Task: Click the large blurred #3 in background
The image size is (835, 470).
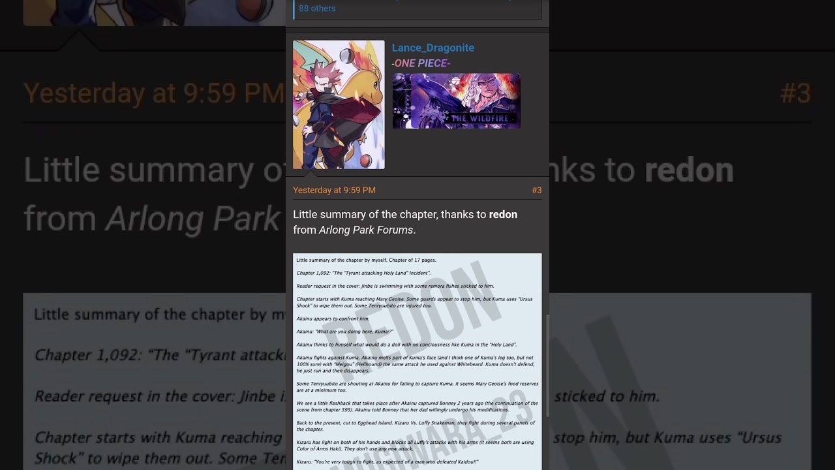Action: coord(795,93)
